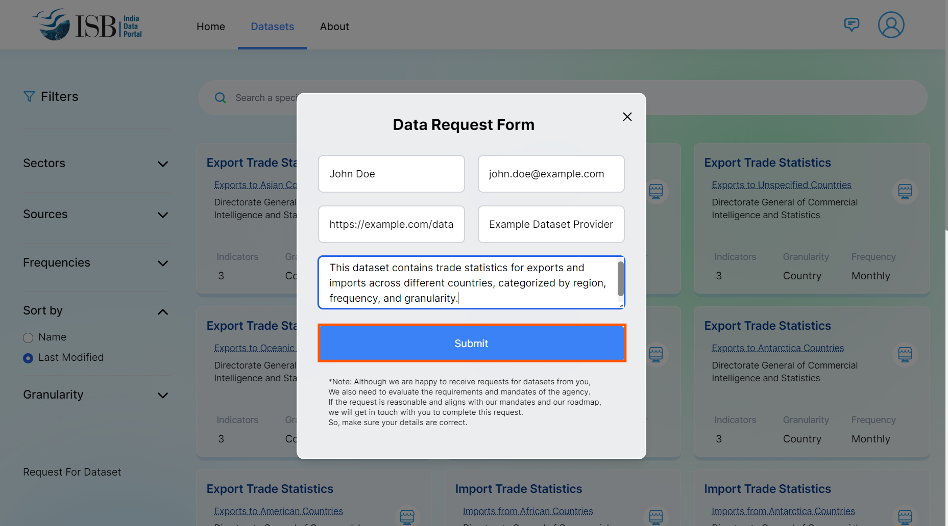
Task: Click dataset icon beside Imports from Antarctica Countries
Action: 905,517
